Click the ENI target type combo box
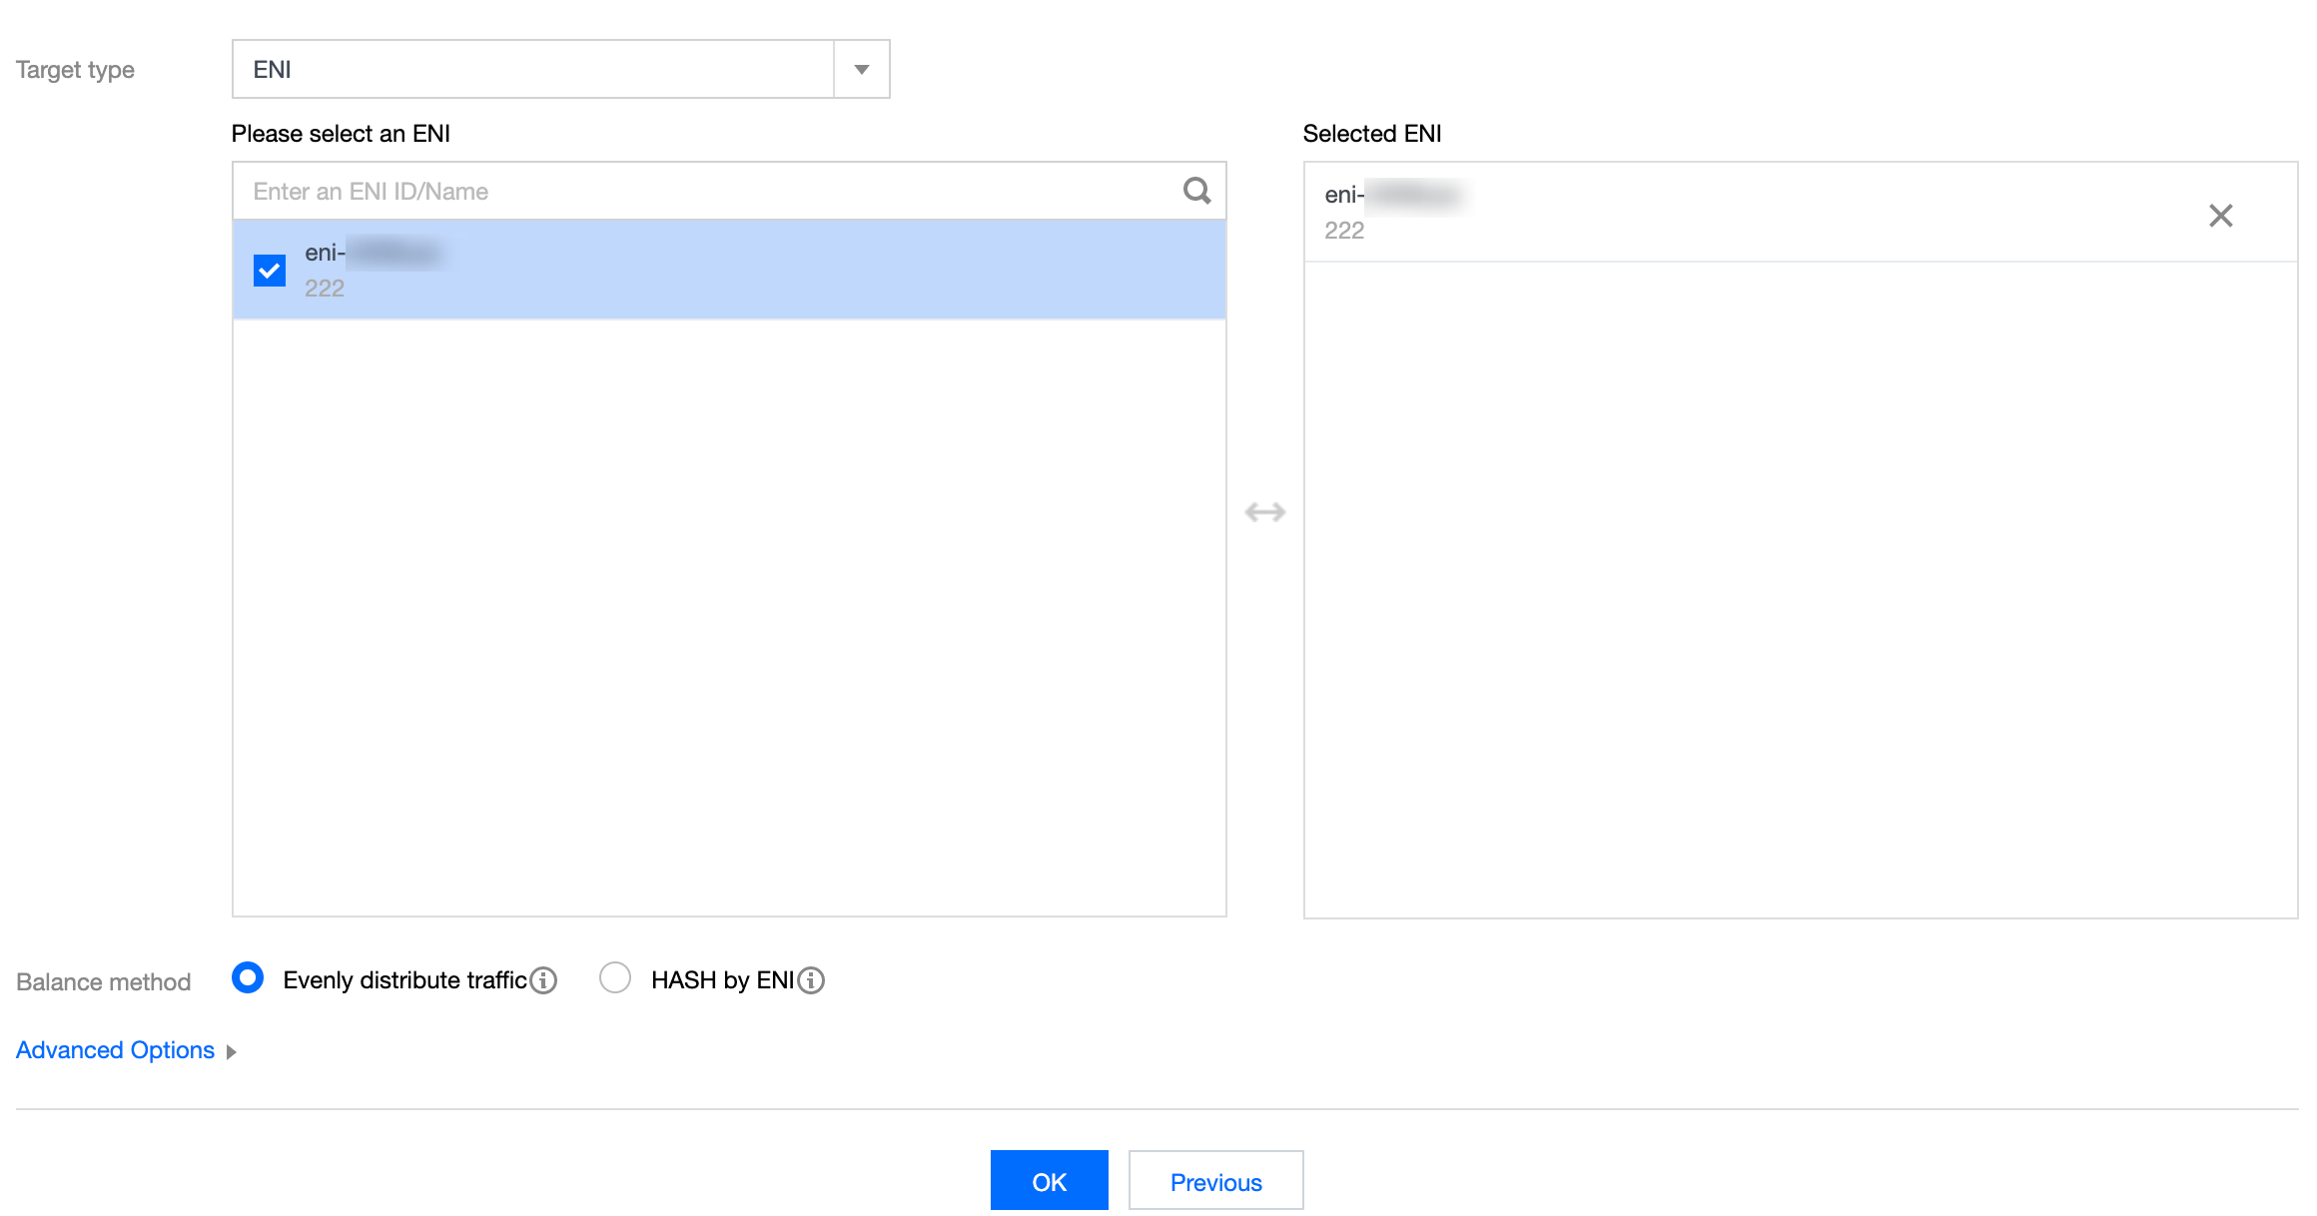The image size is (2317, 1216). (x=533, y=70)
